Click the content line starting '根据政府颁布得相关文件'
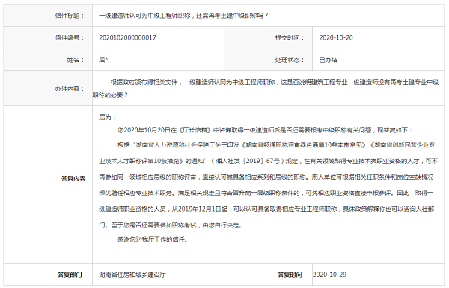Screen dimensions: 449x288 (275, 82)
